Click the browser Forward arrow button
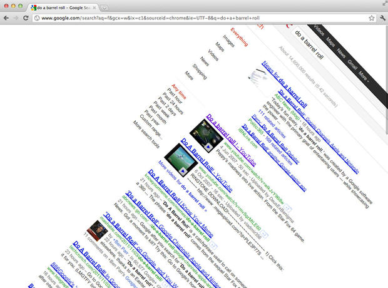This screenshot has width=388, height=288. [x=16, y=18]
